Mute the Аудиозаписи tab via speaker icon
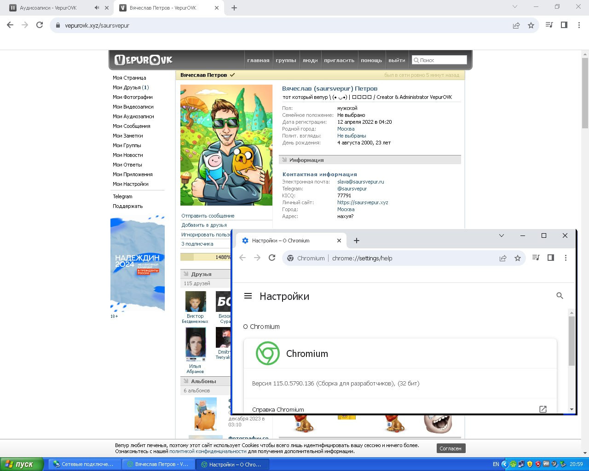 click(97, 8)
